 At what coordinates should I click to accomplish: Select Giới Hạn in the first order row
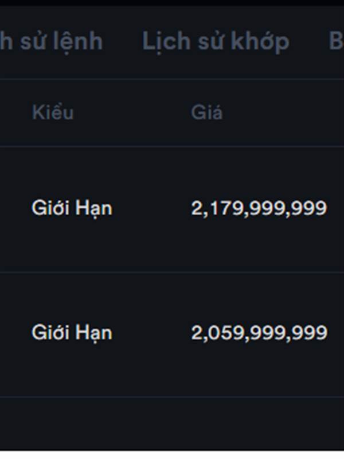72,208
